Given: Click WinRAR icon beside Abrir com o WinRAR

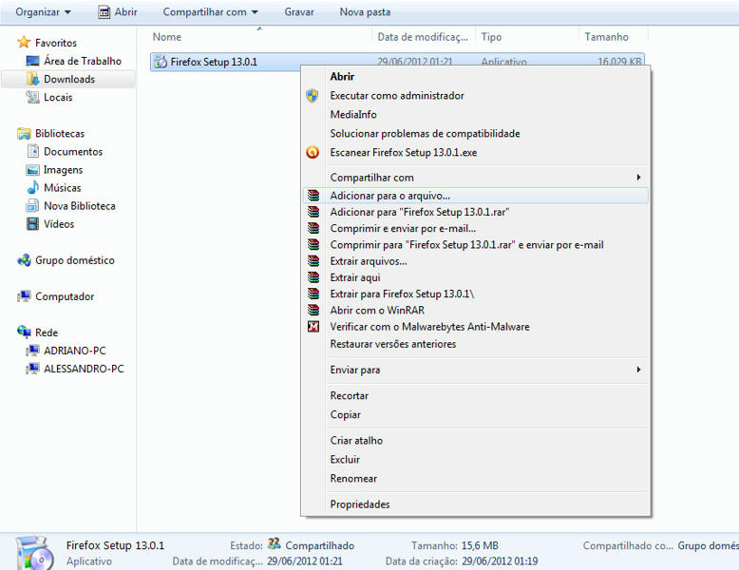Looking at the screenshot, I should (313, 310).
